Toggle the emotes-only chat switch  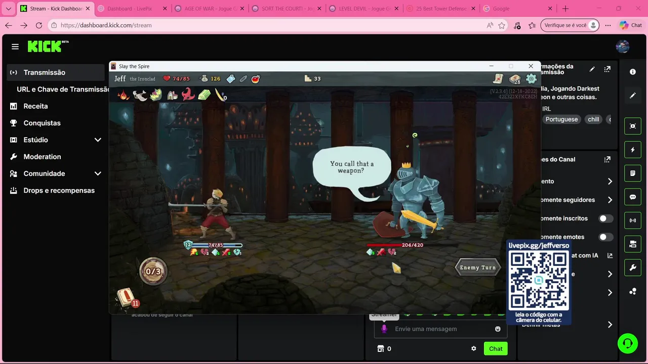(606, 237)
